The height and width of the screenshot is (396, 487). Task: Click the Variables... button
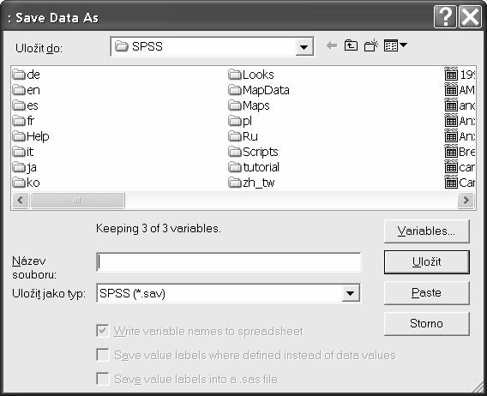(x=426, y=231)
